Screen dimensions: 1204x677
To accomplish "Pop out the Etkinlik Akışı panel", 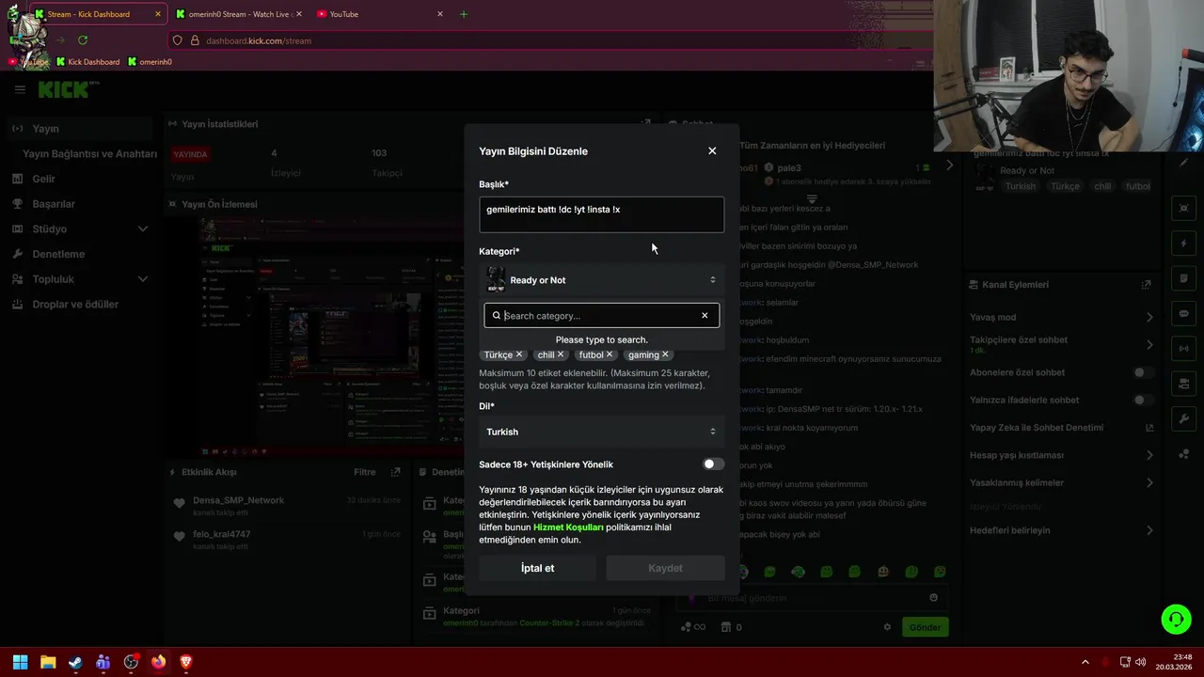I will coord(396,472).
